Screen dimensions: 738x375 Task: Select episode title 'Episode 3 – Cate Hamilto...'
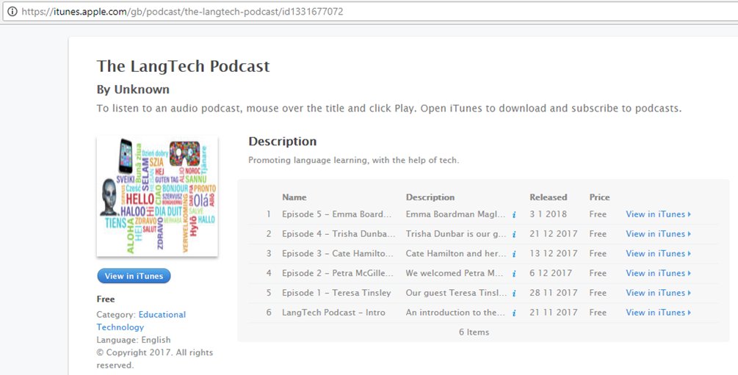338,254
